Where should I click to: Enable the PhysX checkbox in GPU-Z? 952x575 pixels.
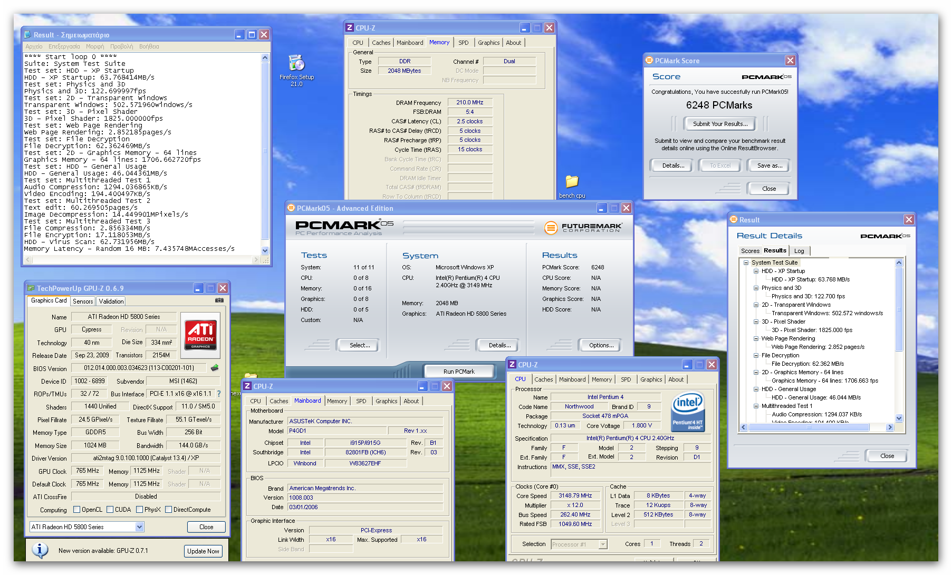(x=140, y=510)
